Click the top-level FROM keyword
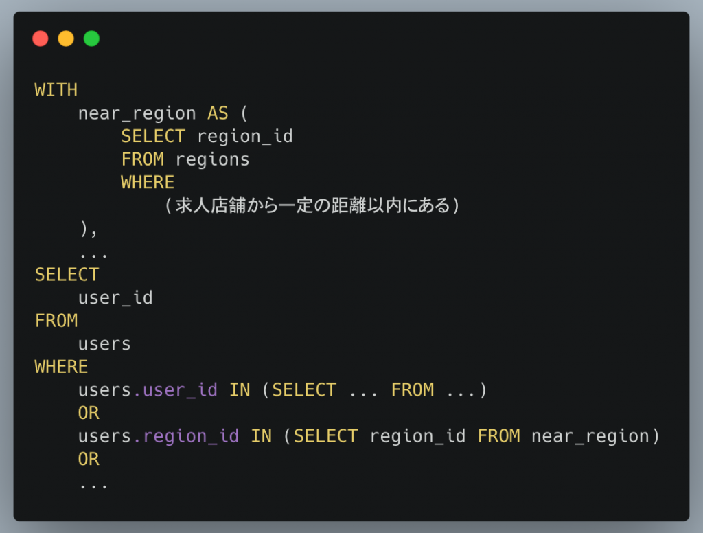 point(56,321)
